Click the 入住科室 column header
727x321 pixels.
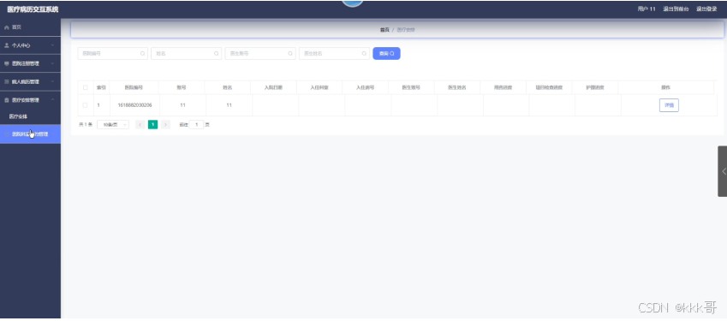pyautogui.click(x=319, y=87)
